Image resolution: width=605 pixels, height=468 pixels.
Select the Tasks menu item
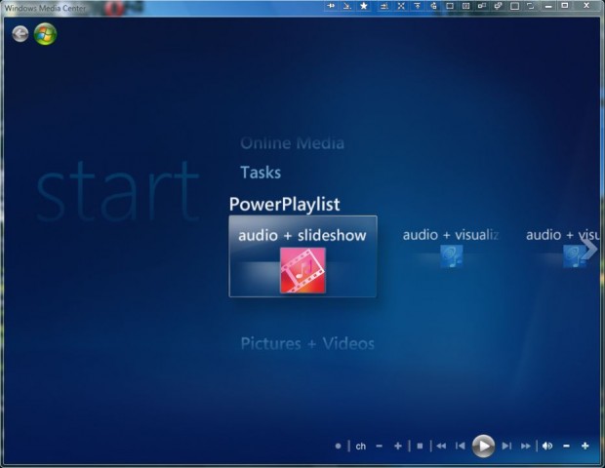261,173
